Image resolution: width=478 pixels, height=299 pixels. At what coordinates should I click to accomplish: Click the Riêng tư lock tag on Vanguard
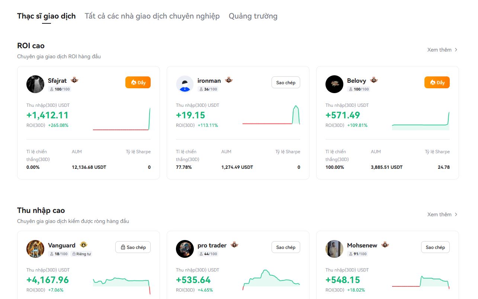click(x=81, y=254)
